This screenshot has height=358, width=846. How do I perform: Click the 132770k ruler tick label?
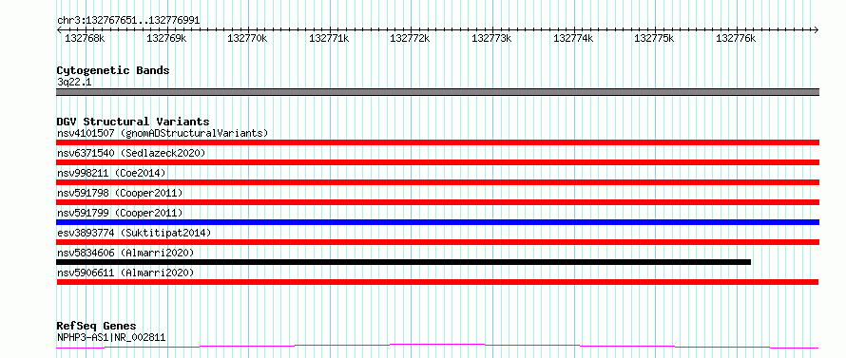tap(247, 38)
